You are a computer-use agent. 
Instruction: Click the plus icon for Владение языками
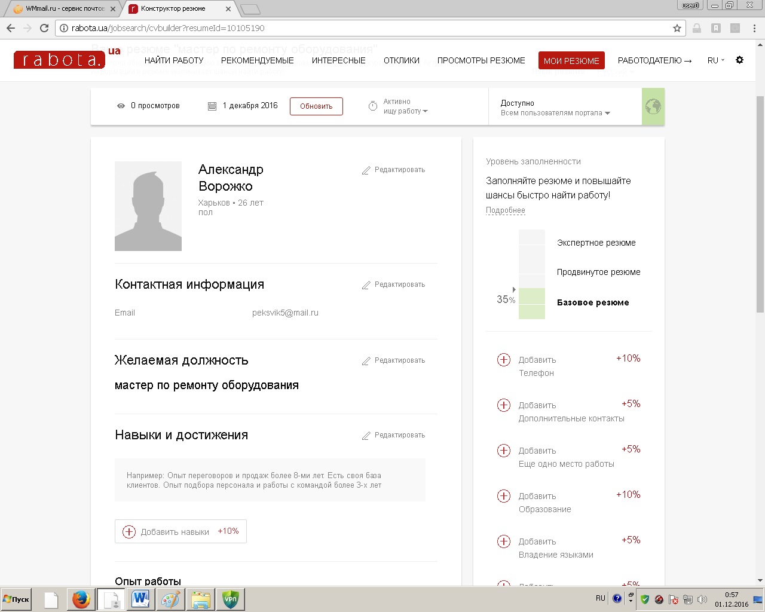pos(504,541)
